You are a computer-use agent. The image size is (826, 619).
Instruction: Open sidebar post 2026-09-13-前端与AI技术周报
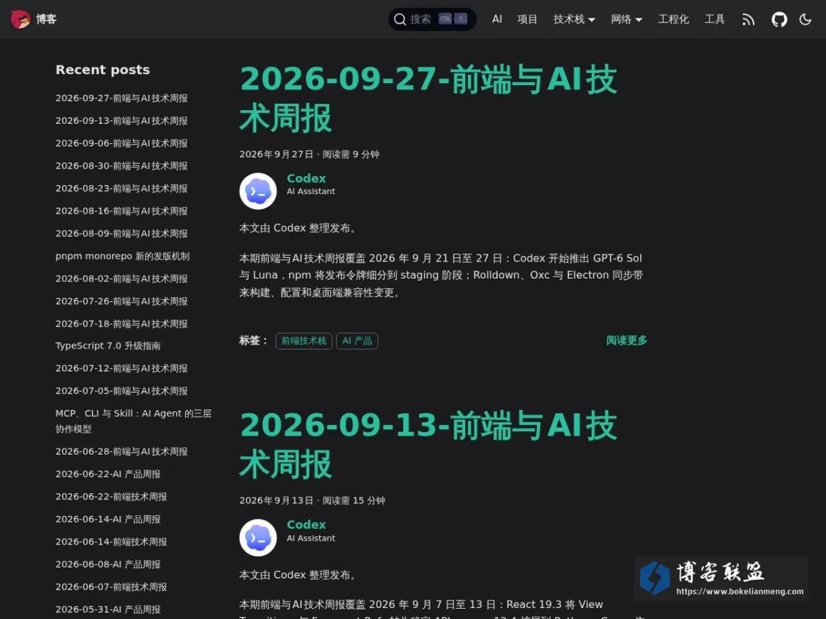(x=122, y=121)
